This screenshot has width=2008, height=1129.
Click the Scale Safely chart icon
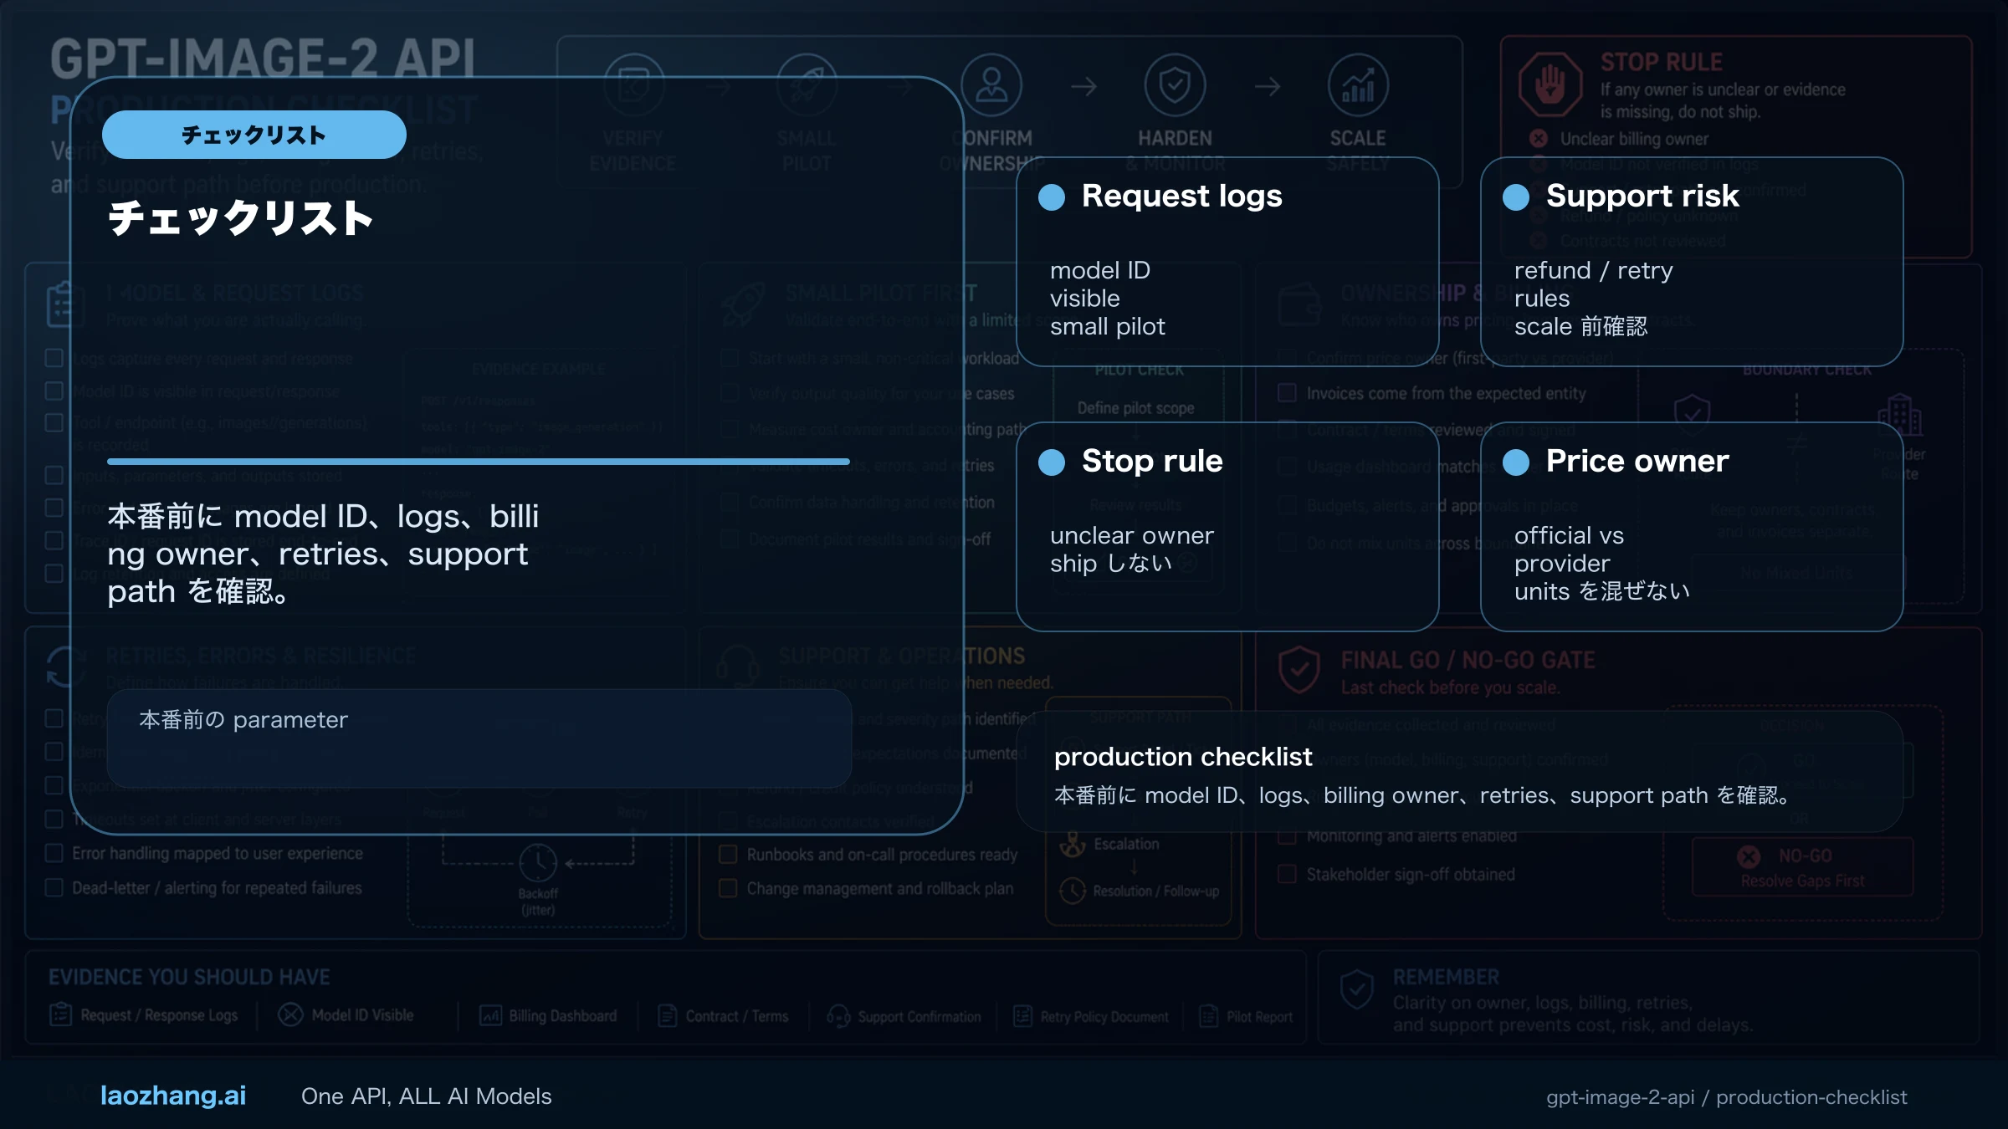click(1358, 85)
